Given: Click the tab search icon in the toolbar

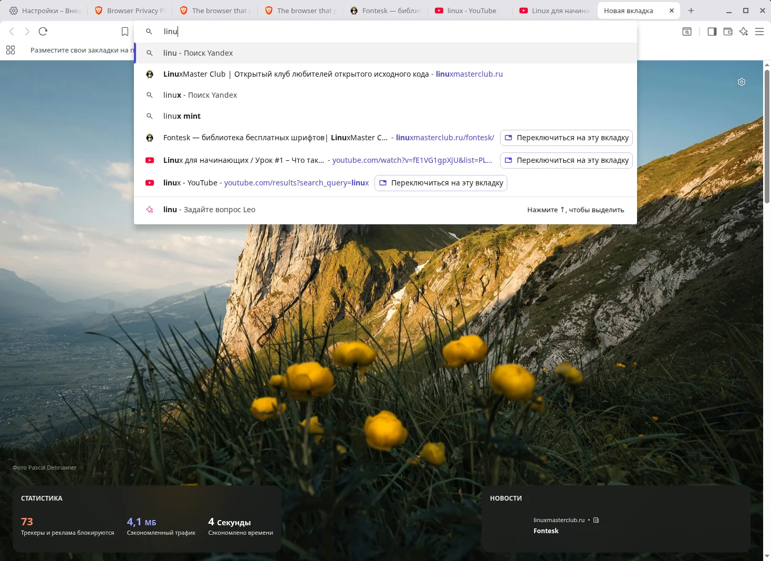Looking at the screenshot, I should (686, 32).
